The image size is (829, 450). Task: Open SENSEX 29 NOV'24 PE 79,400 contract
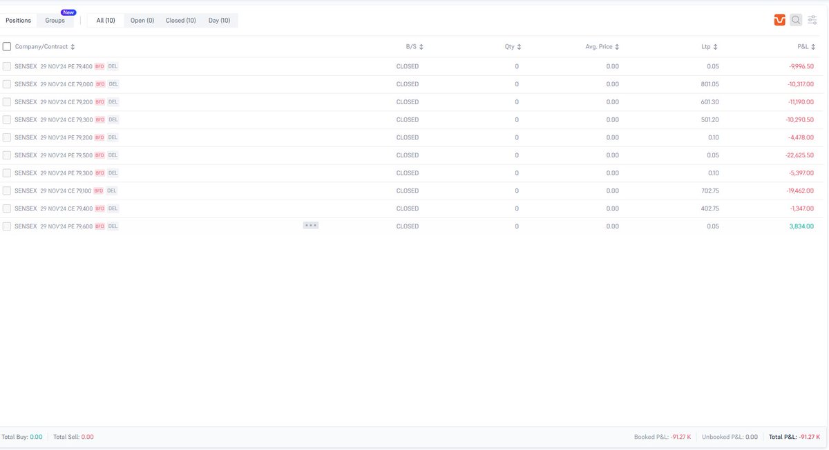tap(53, 66)
